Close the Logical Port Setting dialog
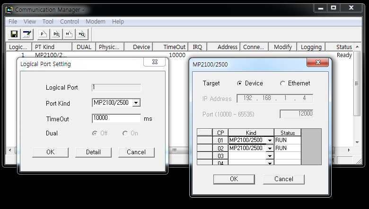The image size is (369, 209). 155,62
